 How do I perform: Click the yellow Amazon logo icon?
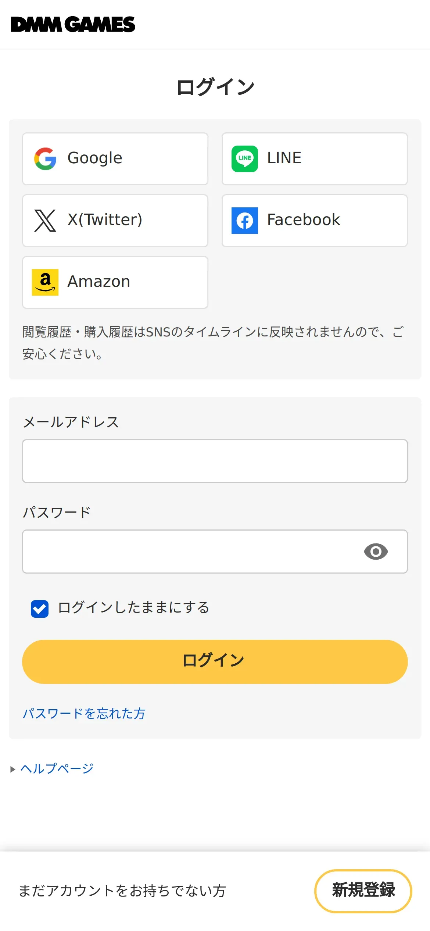(45, 282)
